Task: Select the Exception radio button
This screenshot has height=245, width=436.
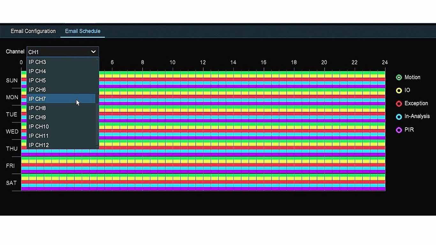Action: click(399, 104)
